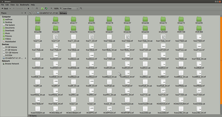Open Downloads from the sidebar
Viewport: 222px width, 117px height.
(x=10, y=30)
